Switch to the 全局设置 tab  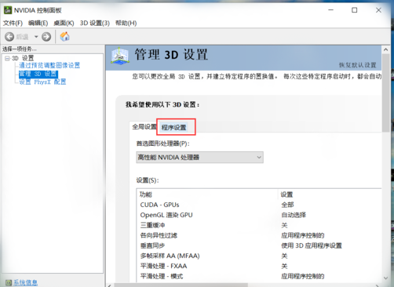pyautogui.click(x=144, y=127)
